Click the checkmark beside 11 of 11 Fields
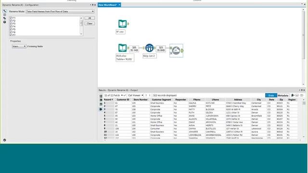Image resolution: width=308 pixels, height=173 pixels. coord(125,95)
